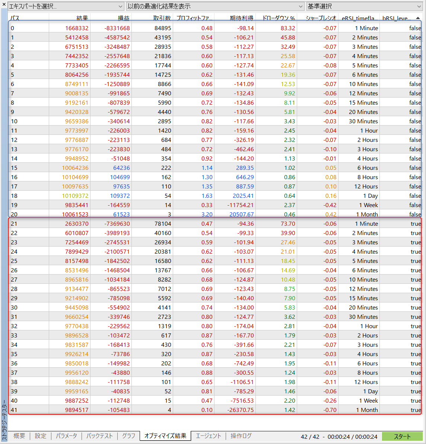
Task: Switch to the 概要 tab
Action: pos(19,436)
